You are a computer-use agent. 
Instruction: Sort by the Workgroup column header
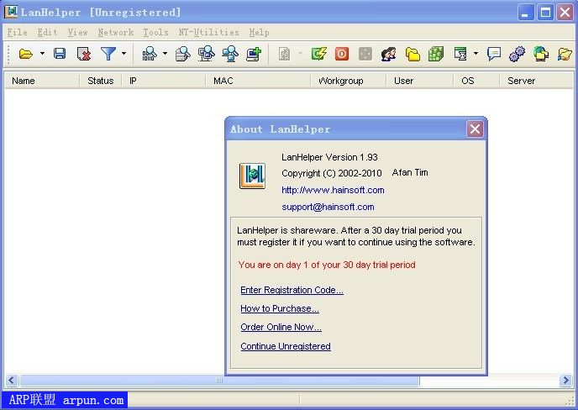coord(348,81)
